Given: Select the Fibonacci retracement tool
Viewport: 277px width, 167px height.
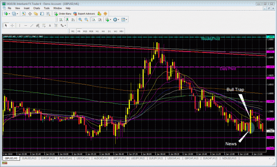Looking at the screenshot, I should [43, 25].
